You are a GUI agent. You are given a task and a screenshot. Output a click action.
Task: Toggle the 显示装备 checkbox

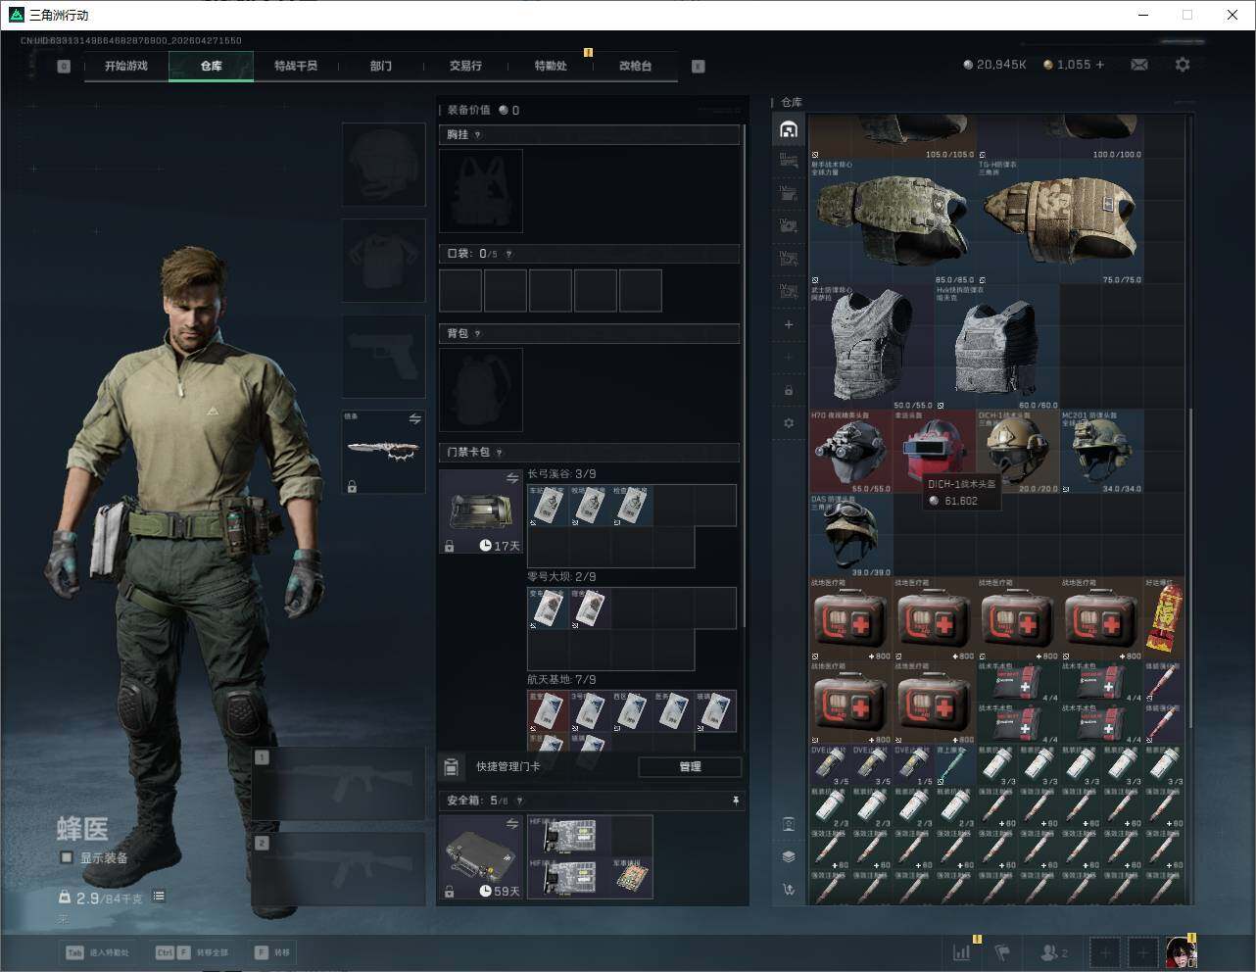point(67,857)
